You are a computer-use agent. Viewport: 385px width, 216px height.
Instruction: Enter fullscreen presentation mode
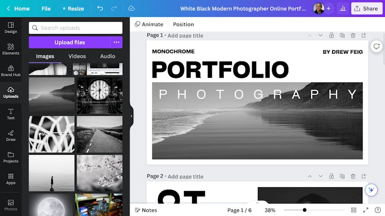[x=366, y=210]
